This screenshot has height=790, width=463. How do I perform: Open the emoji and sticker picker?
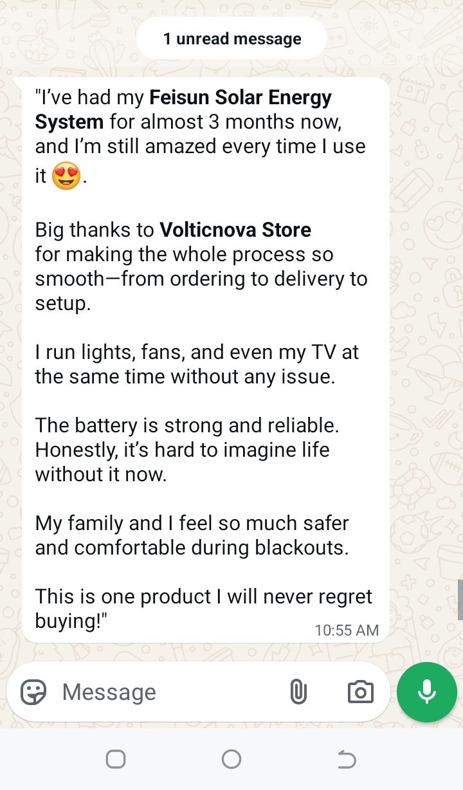33,692
